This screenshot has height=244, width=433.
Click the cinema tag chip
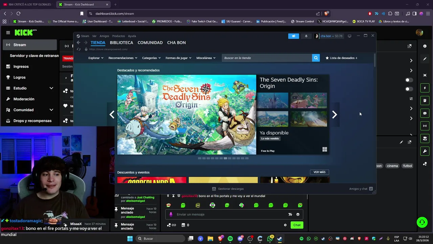(x=392, y=166)
